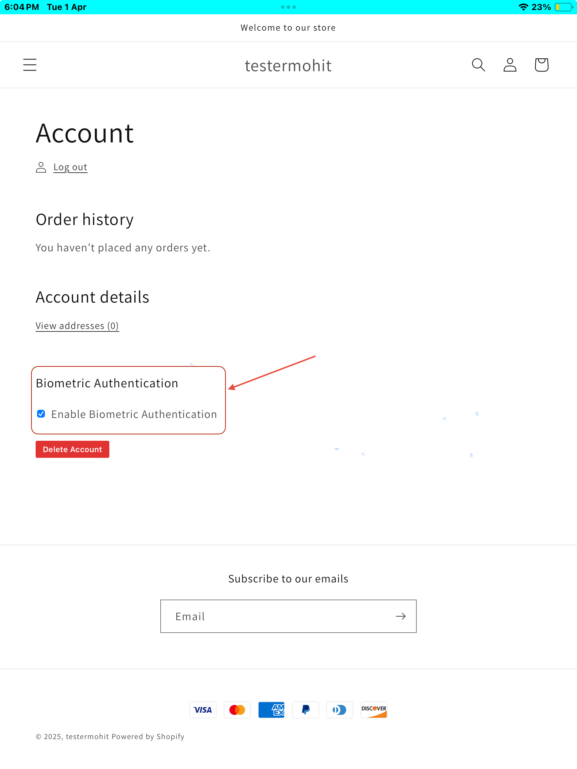Open the store search icon

click(x=478, y=65)
